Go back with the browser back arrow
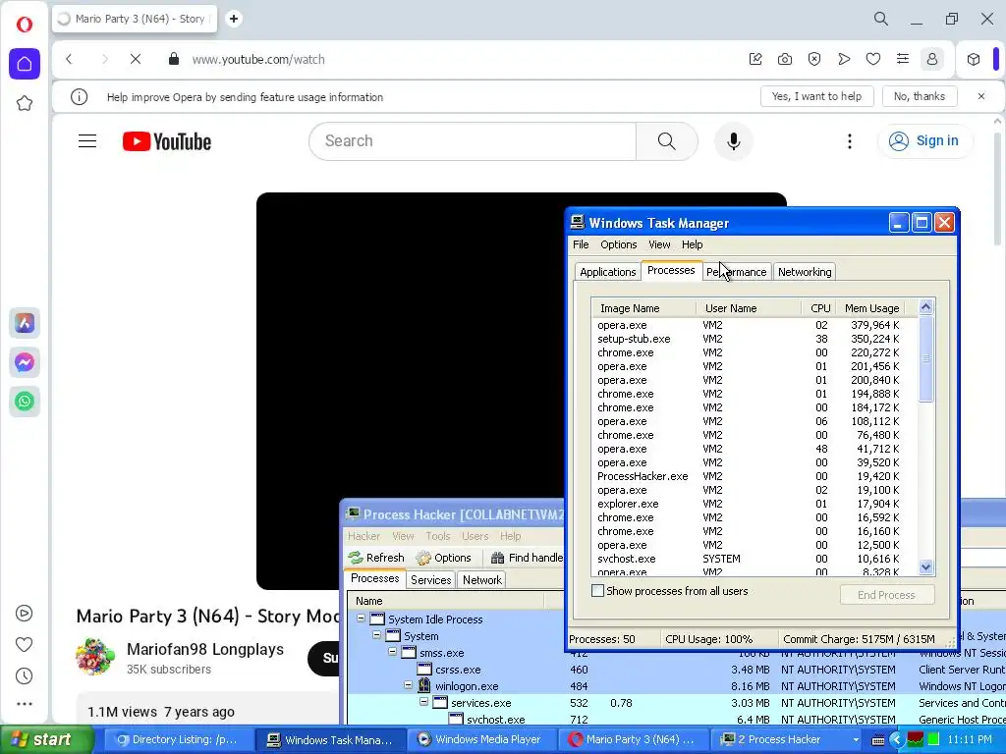This screenshot has height=754, width=1006. click(x=70, y=59)
